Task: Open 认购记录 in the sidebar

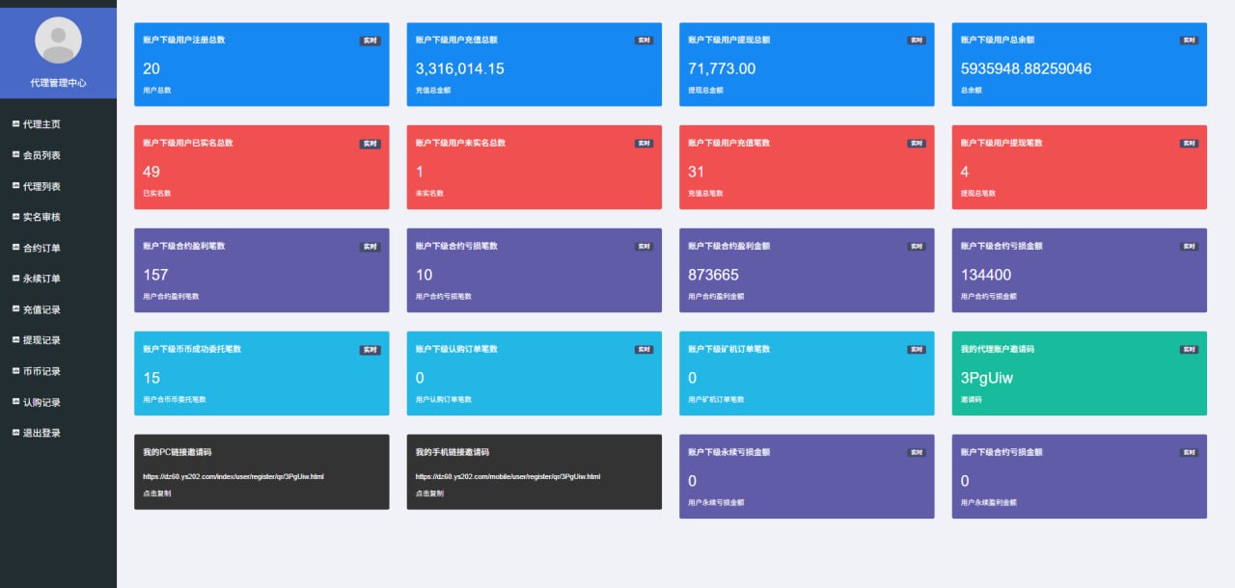Action: (41, 402)
